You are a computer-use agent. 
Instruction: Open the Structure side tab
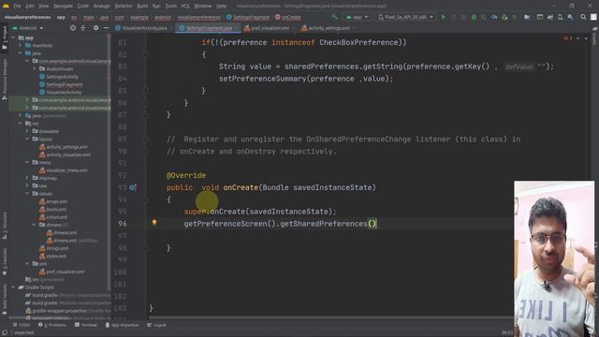point(5,226)
